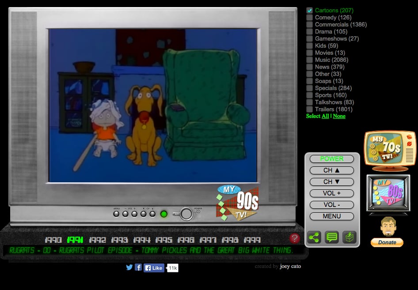Pick year 1995
Screen dimensions: 418x290
pos(163,240)
